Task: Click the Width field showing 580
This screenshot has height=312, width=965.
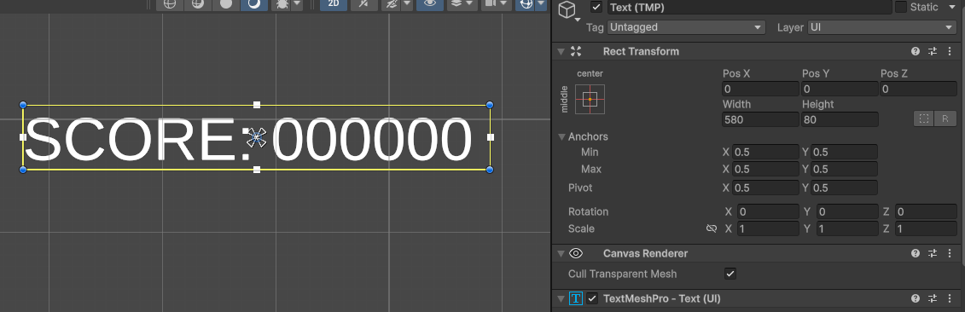Action: tap(761, 119)
